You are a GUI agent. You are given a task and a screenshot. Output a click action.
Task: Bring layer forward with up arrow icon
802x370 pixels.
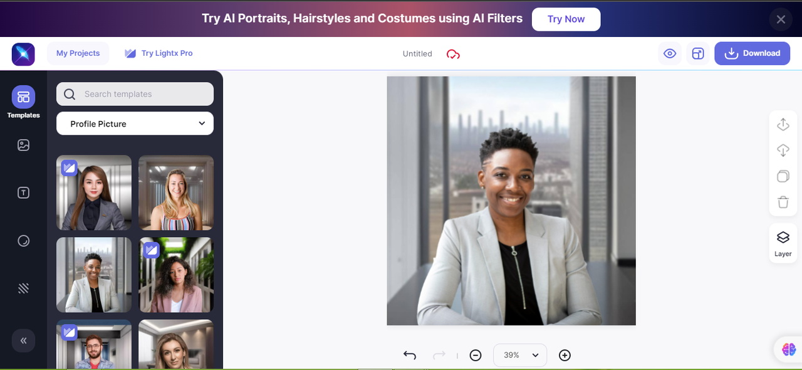pos(783,124)
